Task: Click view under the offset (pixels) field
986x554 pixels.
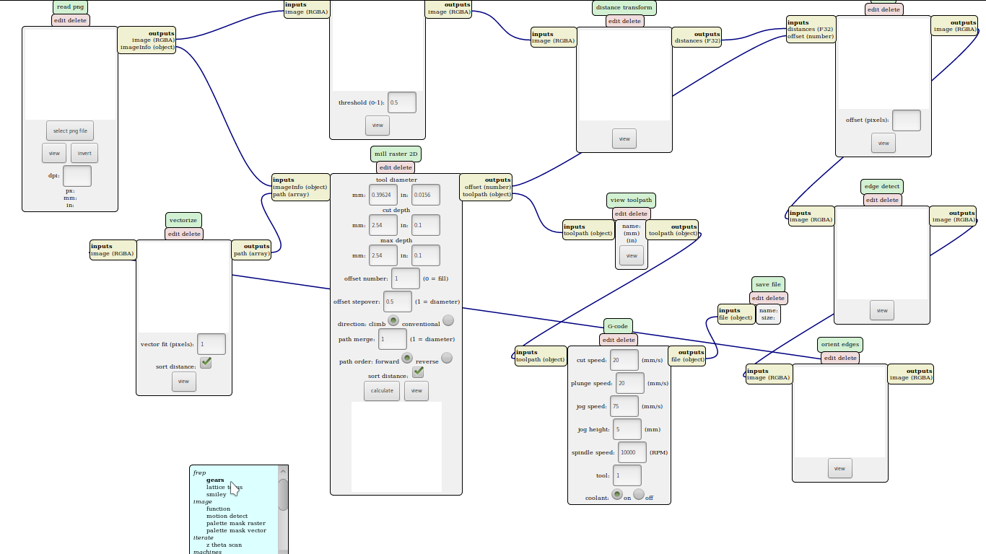Action: pyautogui.click(x=884, y=143)
